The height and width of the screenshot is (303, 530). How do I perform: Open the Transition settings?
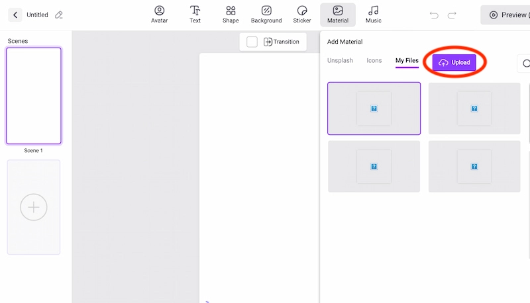[x=281, y=42]
